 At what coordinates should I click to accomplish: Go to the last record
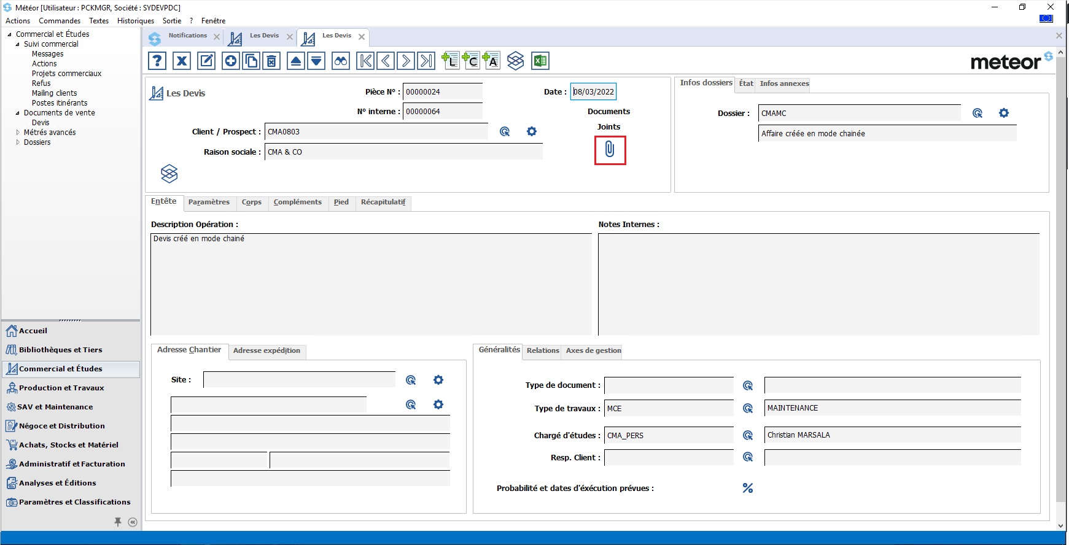pyautogui.click(x=426, y=61)
